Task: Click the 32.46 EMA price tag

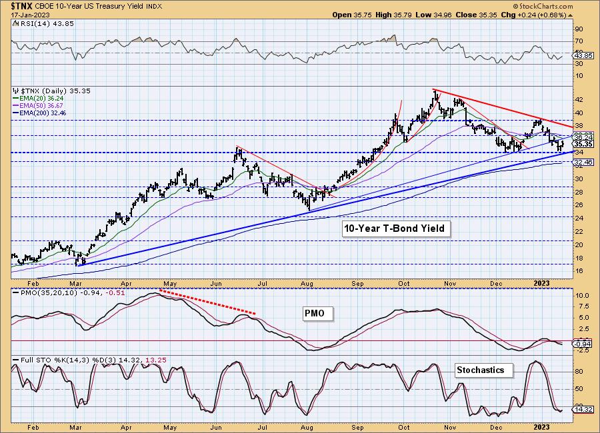Action: tap(583, 162)
